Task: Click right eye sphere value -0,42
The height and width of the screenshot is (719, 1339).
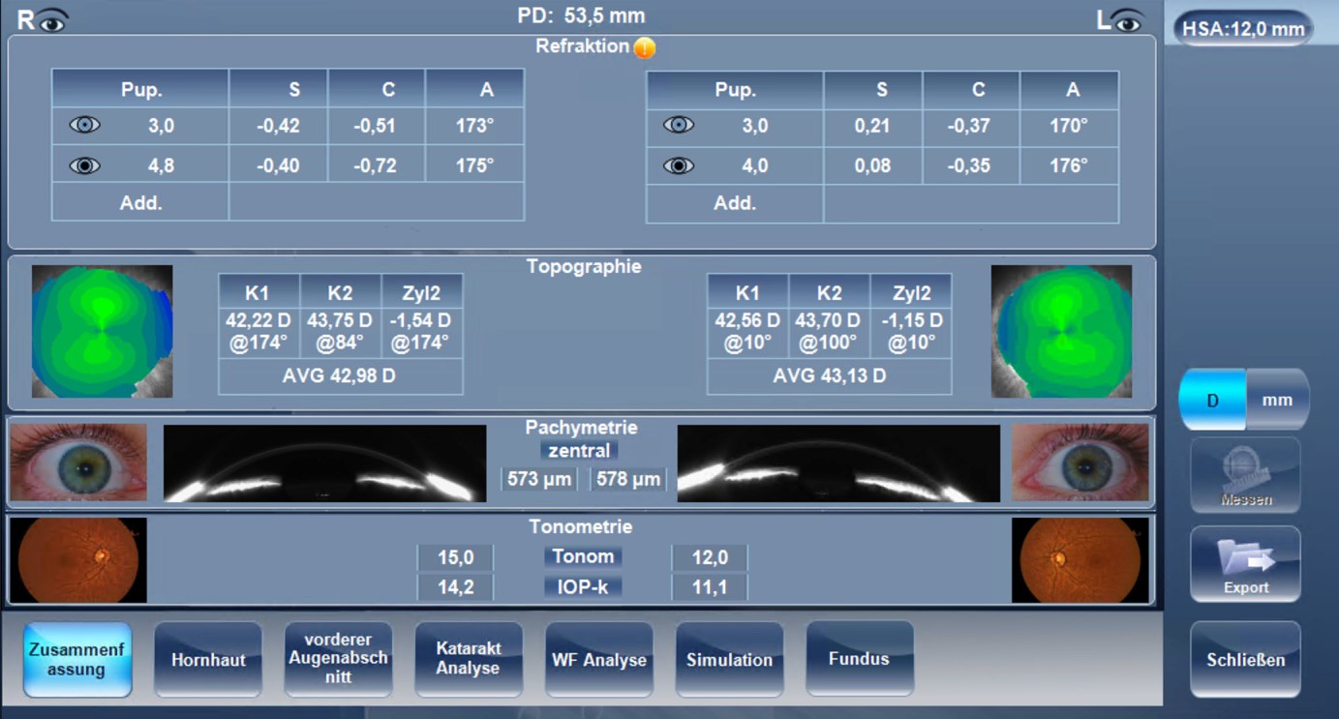Action: pyautogui.click(x=278, y=126)
